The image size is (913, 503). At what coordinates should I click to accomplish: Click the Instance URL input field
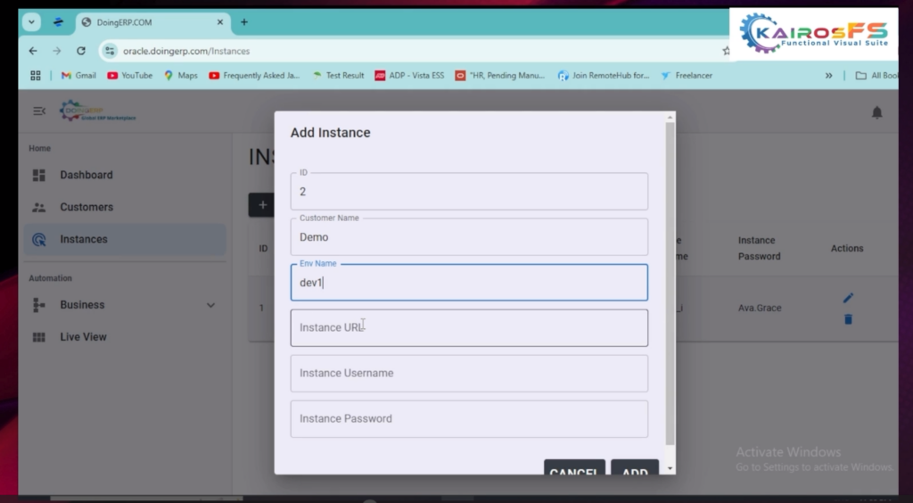[469, 328]
